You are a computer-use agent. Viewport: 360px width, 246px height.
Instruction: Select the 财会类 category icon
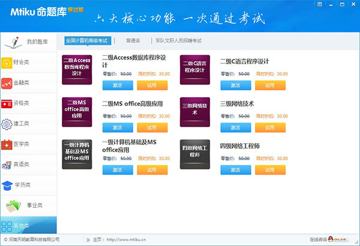point(7,62)
